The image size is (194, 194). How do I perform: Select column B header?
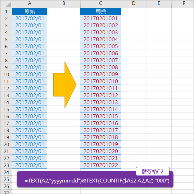tap(64, 4)
